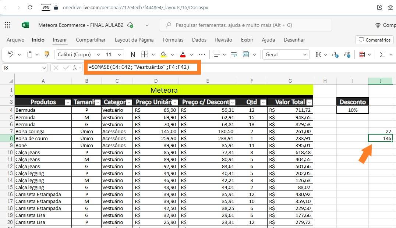Click the Paste clipboard icon

[x=30, y=54]
